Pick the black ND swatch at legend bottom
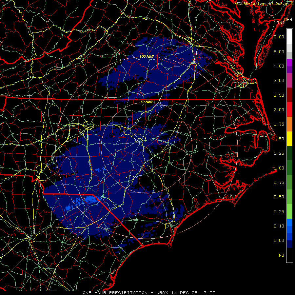The width and height of the screenshot is (295, 295). (289, 255)
